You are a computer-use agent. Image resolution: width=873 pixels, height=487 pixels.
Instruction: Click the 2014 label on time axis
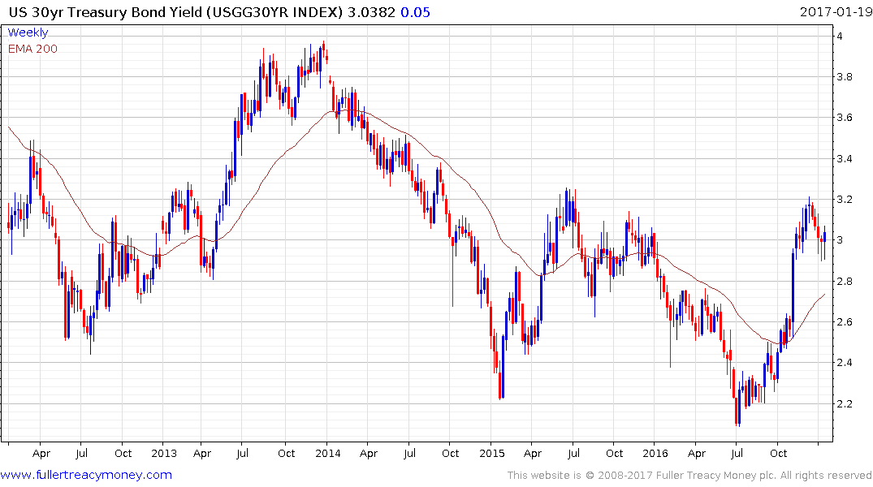pos(327,453)
